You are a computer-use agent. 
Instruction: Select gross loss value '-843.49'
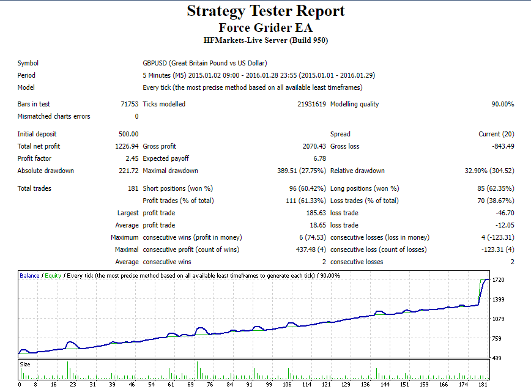point(503,147)
